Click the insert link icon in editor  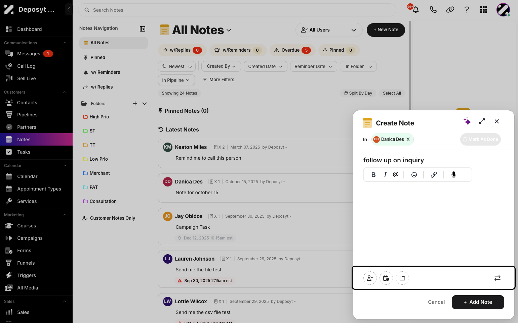click(434, 175)
